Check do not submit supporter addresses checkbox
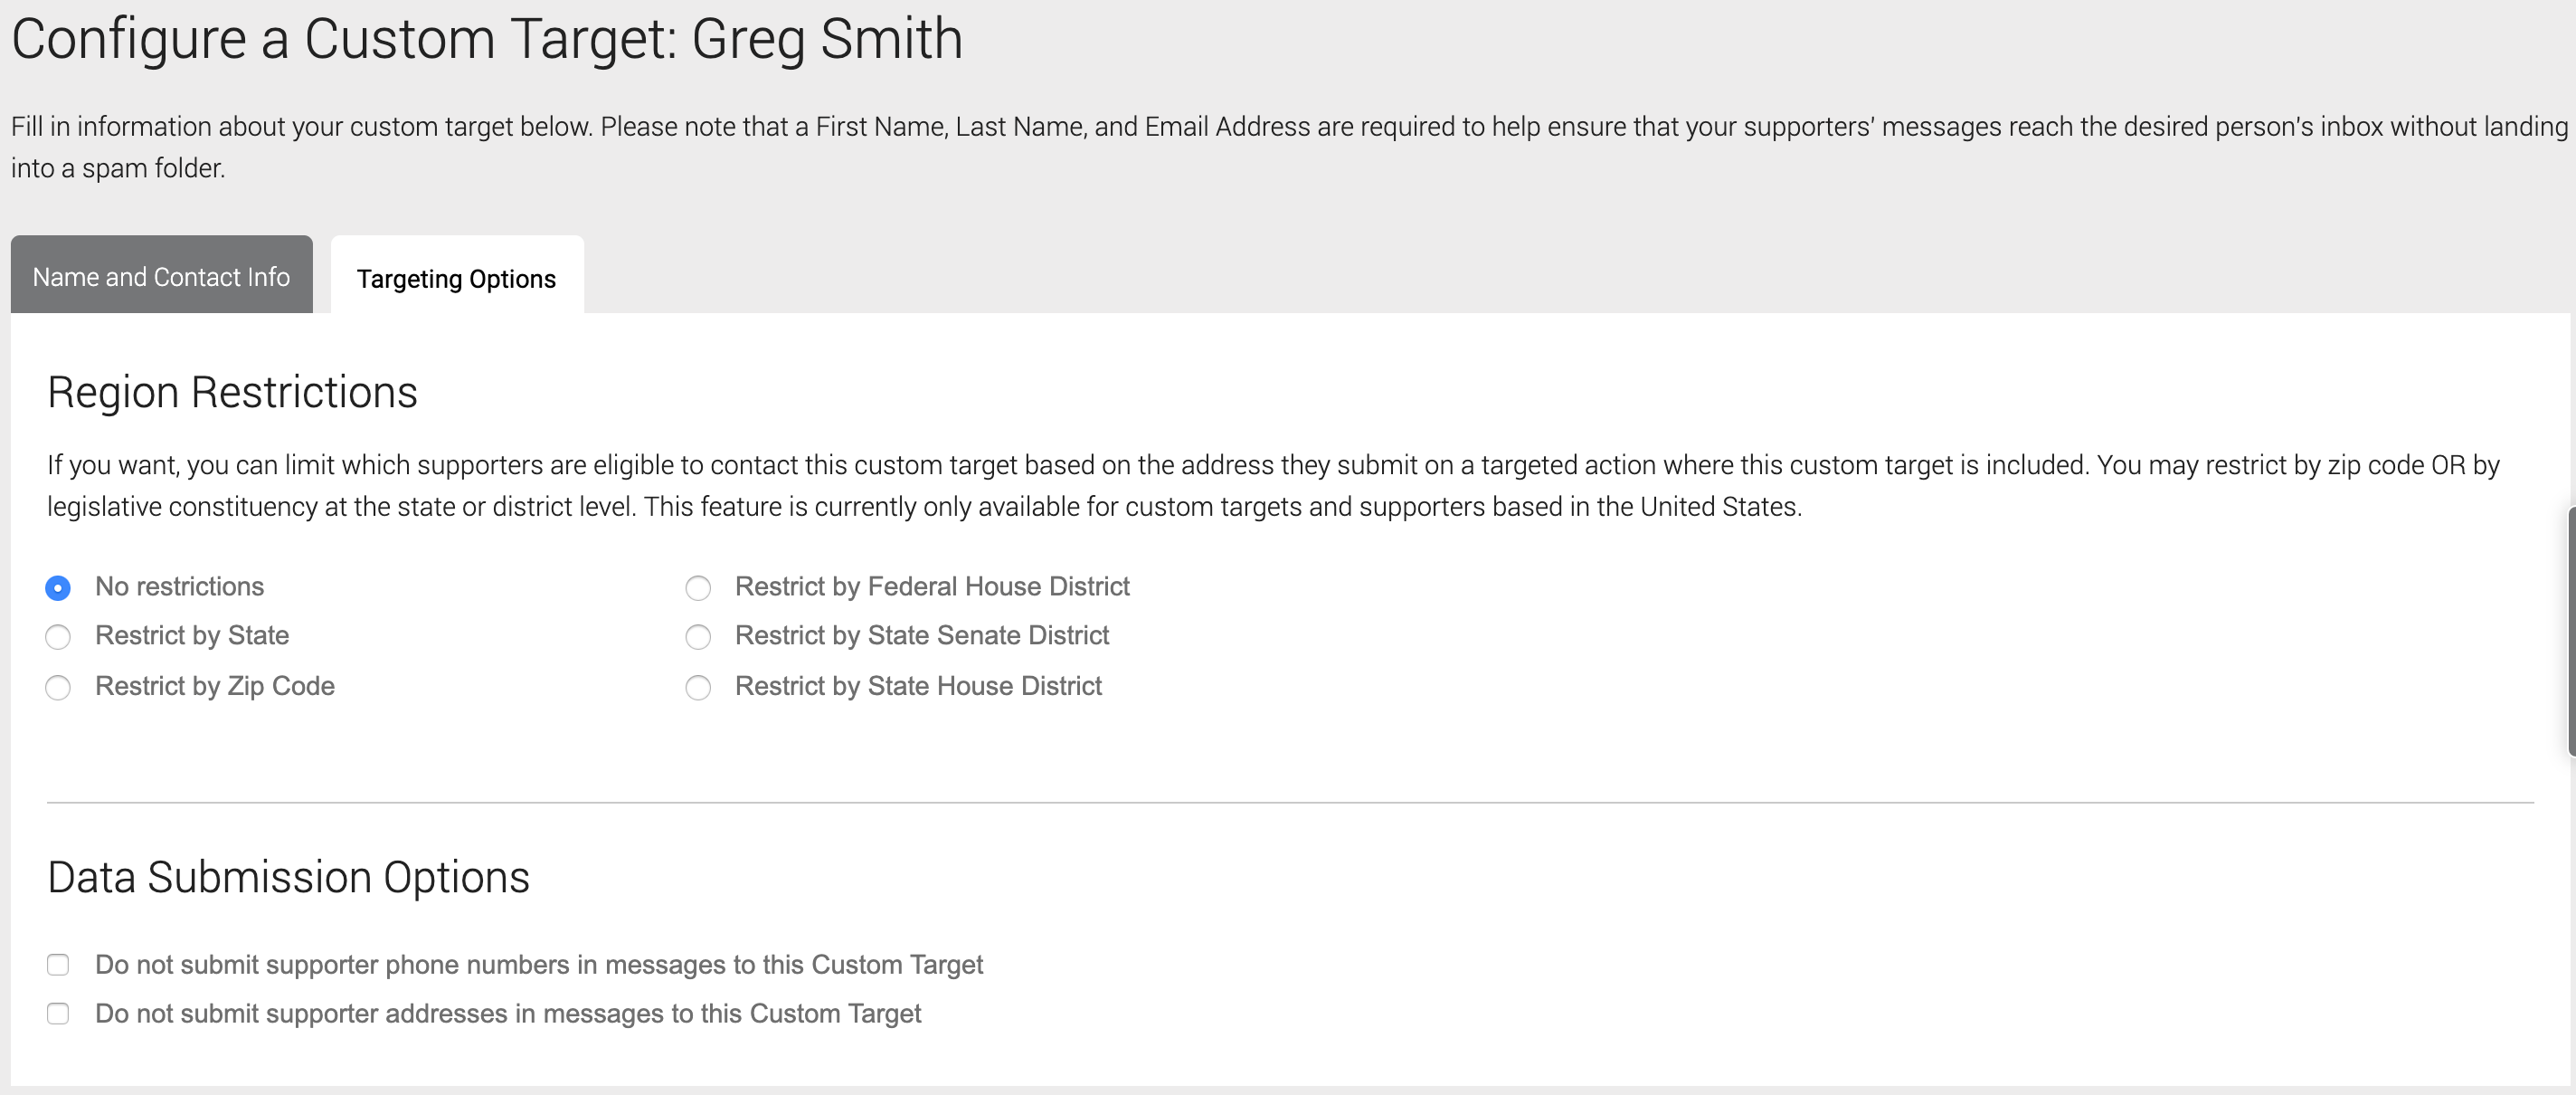 click(58, 1014)
